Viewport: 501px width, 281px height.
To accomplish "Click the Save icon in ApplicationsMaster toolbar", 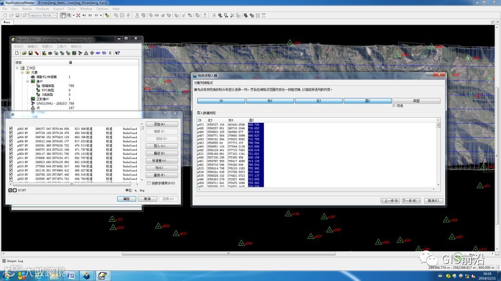I will [18, 15].
